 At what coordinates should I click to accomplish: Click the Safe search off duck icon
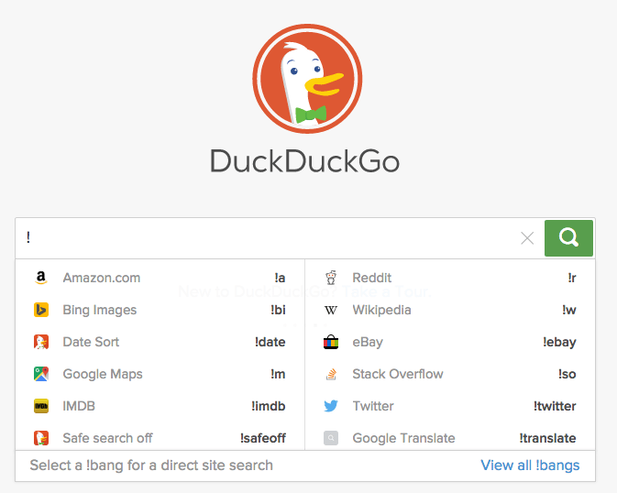[x=41, y=438]
